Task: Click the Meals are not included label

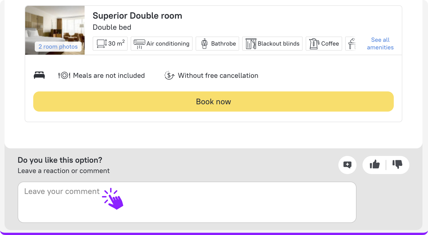Action: (109, 76)
